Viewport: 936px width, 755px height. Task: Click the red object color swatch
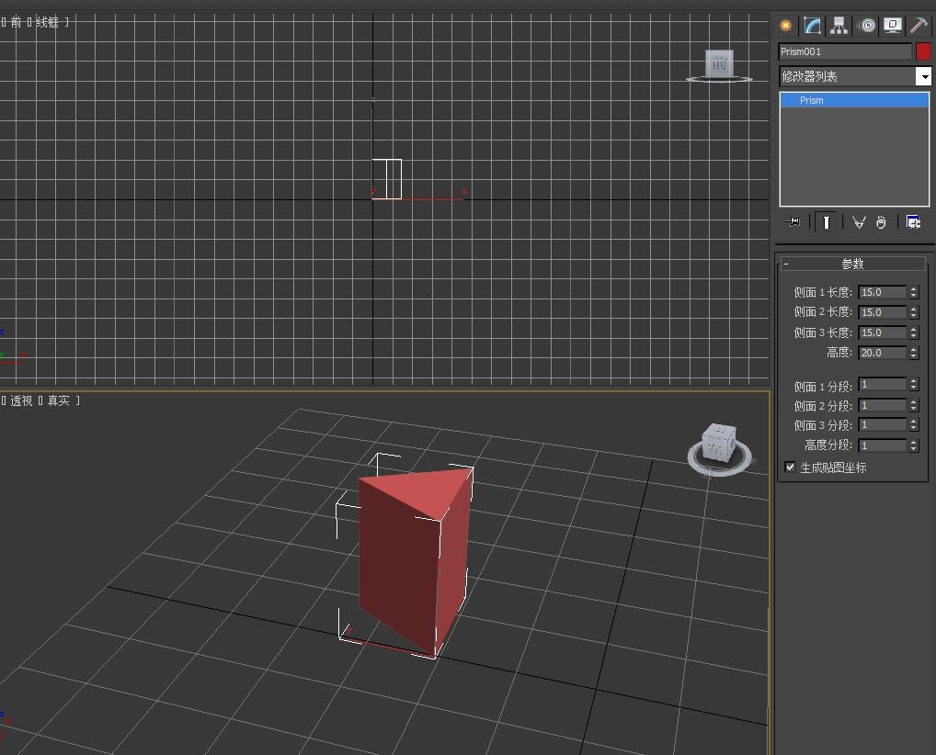923,51
